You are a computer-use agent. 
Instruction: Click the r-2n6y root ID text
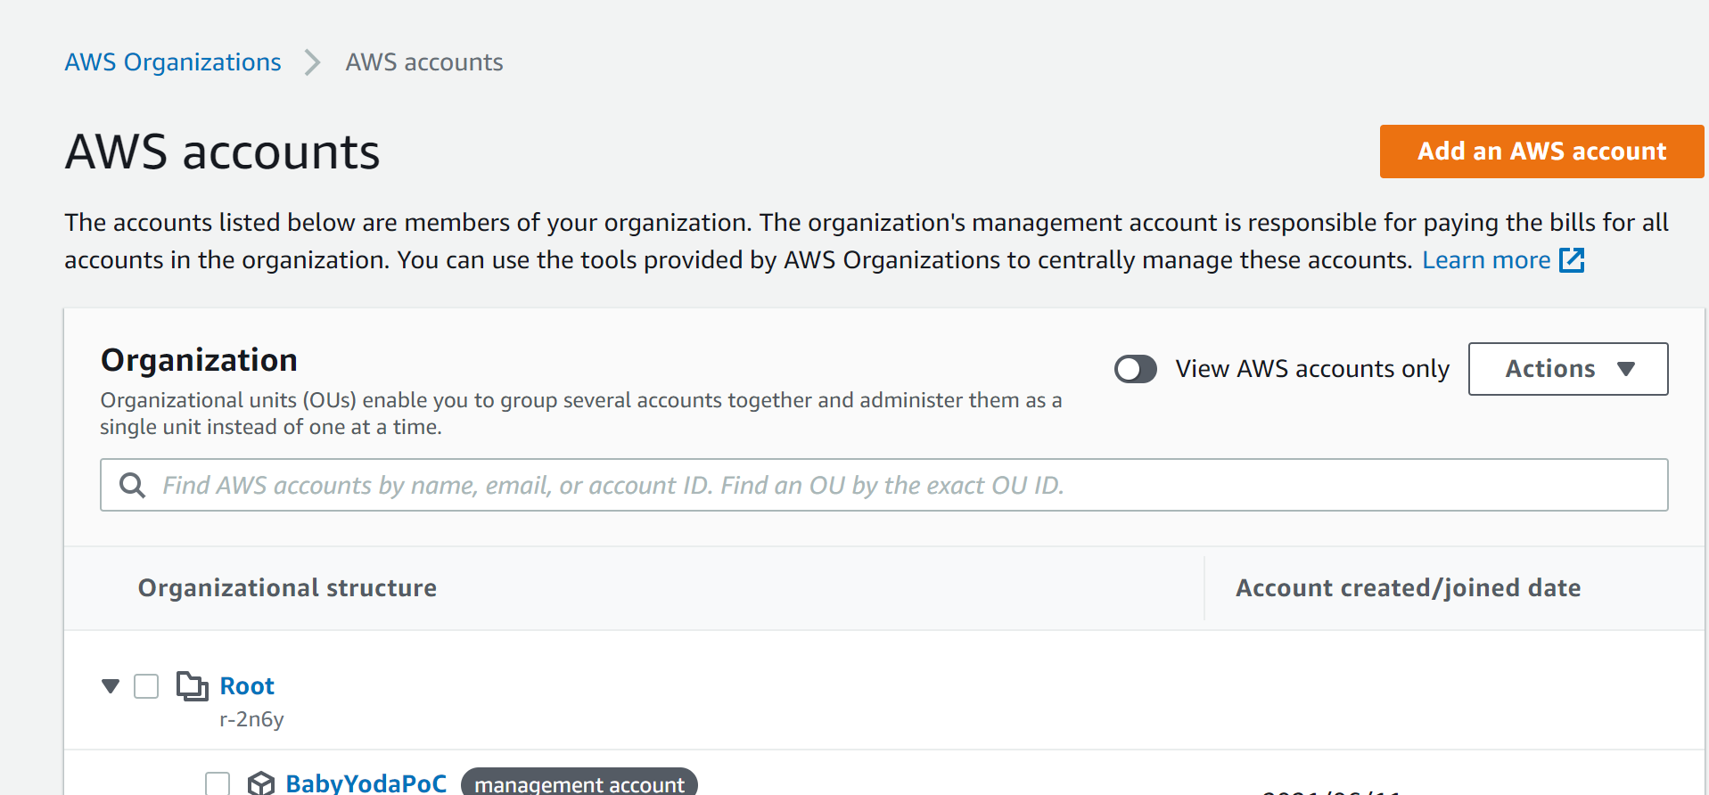pyautogui.click(x=251, y=719)
